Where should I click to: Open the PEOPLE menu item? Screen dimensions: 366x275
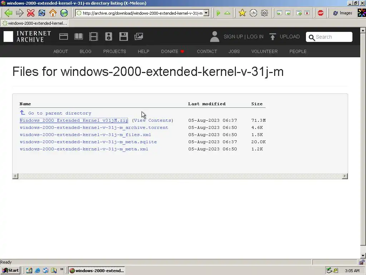[298, 52]
